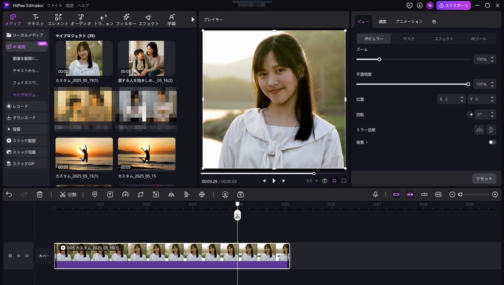Image resolution: width=504 pixels, height=285 pixels.
Task: Delete the selected clip with the trash icon
Action: (40, 194)
